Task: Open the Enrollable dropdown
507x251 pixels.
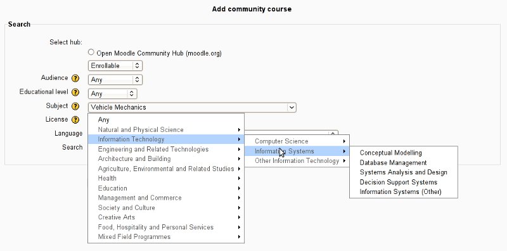Action: tap(115, 66)
